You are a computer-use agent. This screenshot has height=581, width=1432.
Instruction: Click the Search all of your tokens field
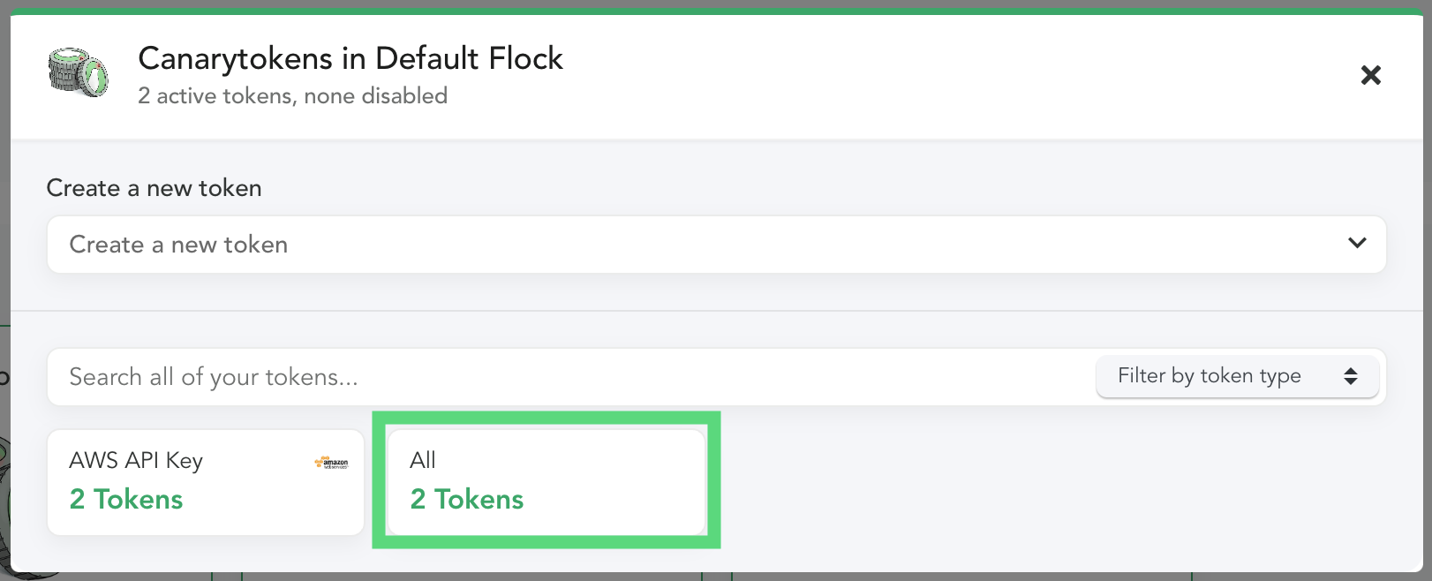pyautogui.click(x=565, y=376)
